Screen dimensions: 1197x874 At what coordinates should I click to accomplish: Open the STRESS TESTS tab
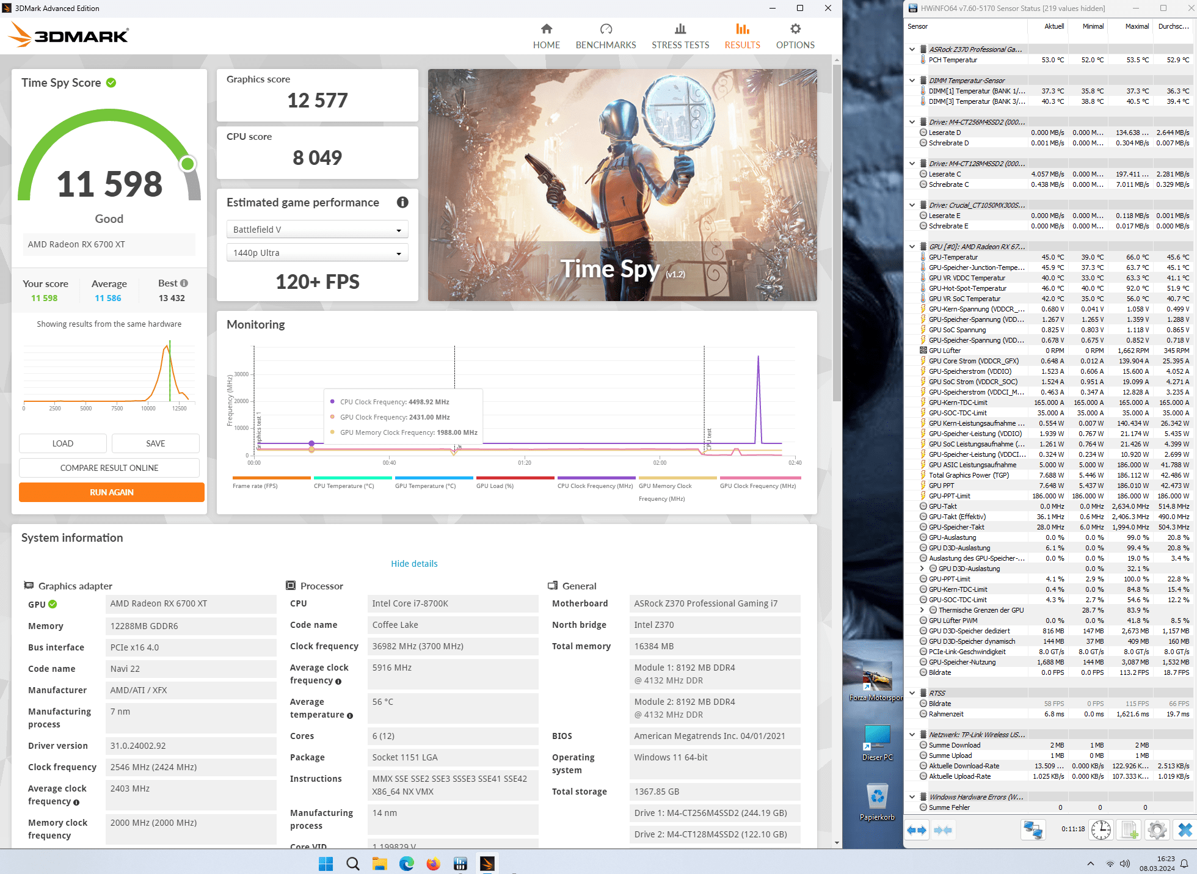[680, 37]
